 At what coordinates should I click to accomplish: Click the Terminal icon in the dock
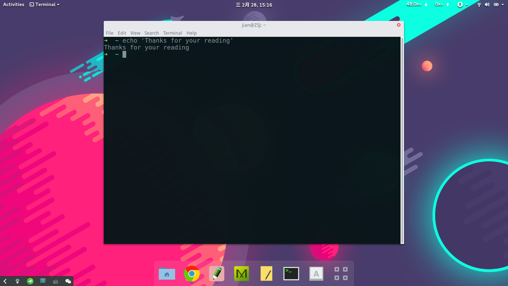(x=291, y=274)
